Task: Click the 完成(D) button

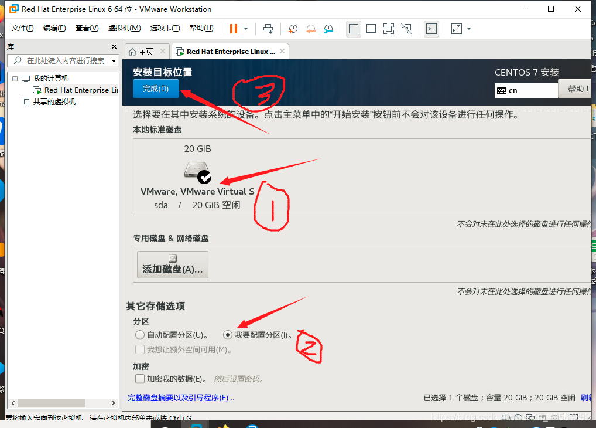Action: (x=156, y=89)
